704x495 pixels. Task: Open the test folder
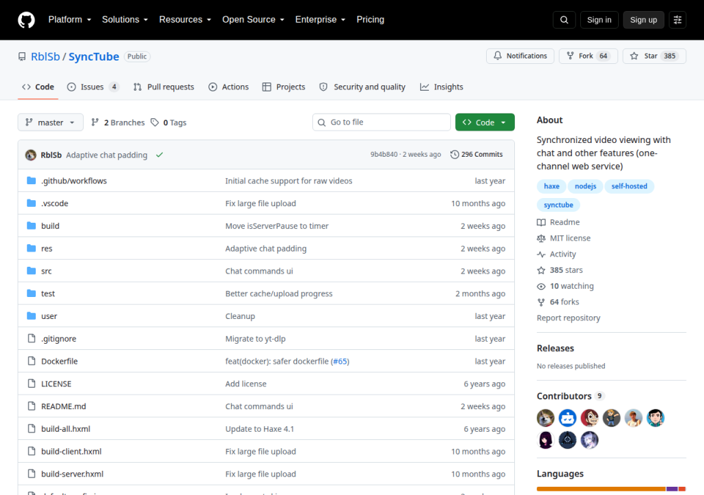48,294
